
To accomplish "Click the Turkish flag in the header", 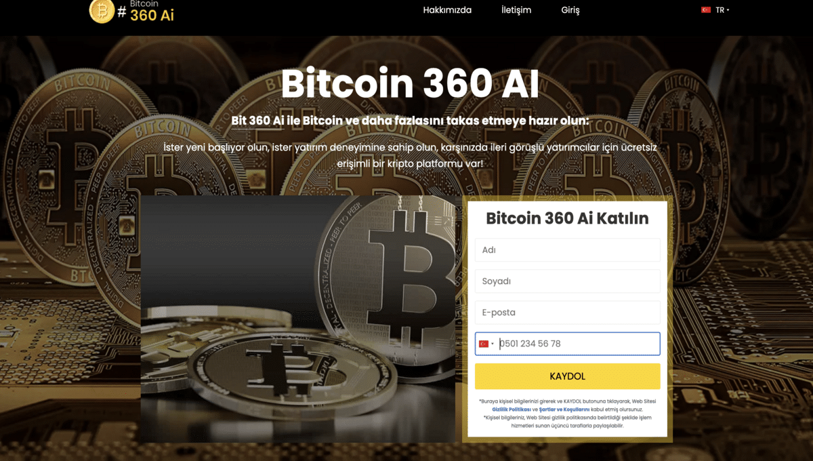I will (705, 10).
